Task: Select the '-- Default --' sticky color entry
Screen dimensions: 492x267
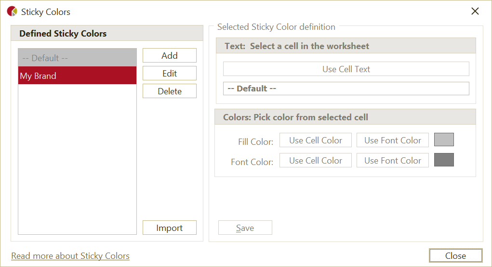Action: [77, 58]
